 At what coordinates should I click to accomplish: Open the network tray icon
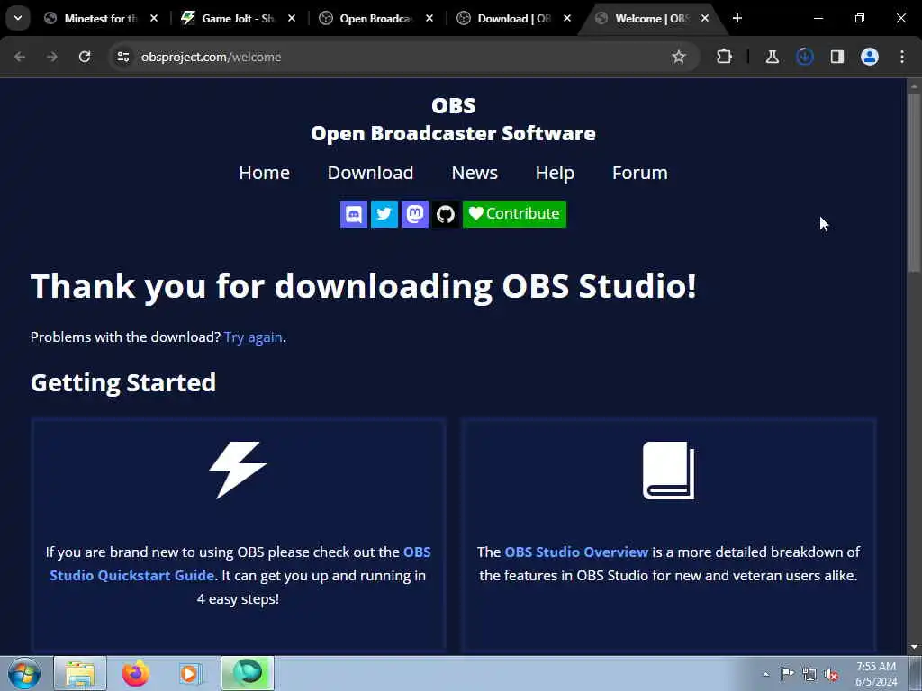809,674
